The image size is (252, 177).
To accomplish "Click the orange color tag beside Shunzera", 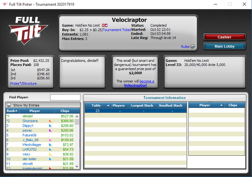I will [50, 121].
